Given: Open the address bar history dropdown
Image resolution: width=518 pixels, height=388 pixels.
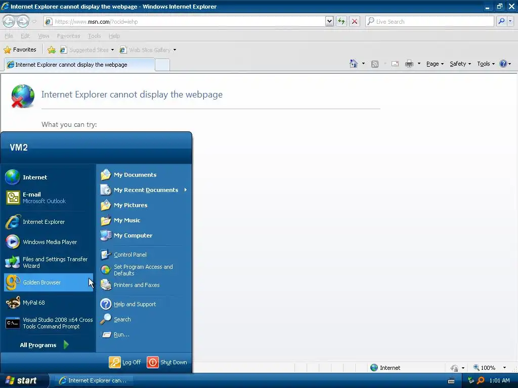Looking at the screenshot, I should [x=329, y=21].
